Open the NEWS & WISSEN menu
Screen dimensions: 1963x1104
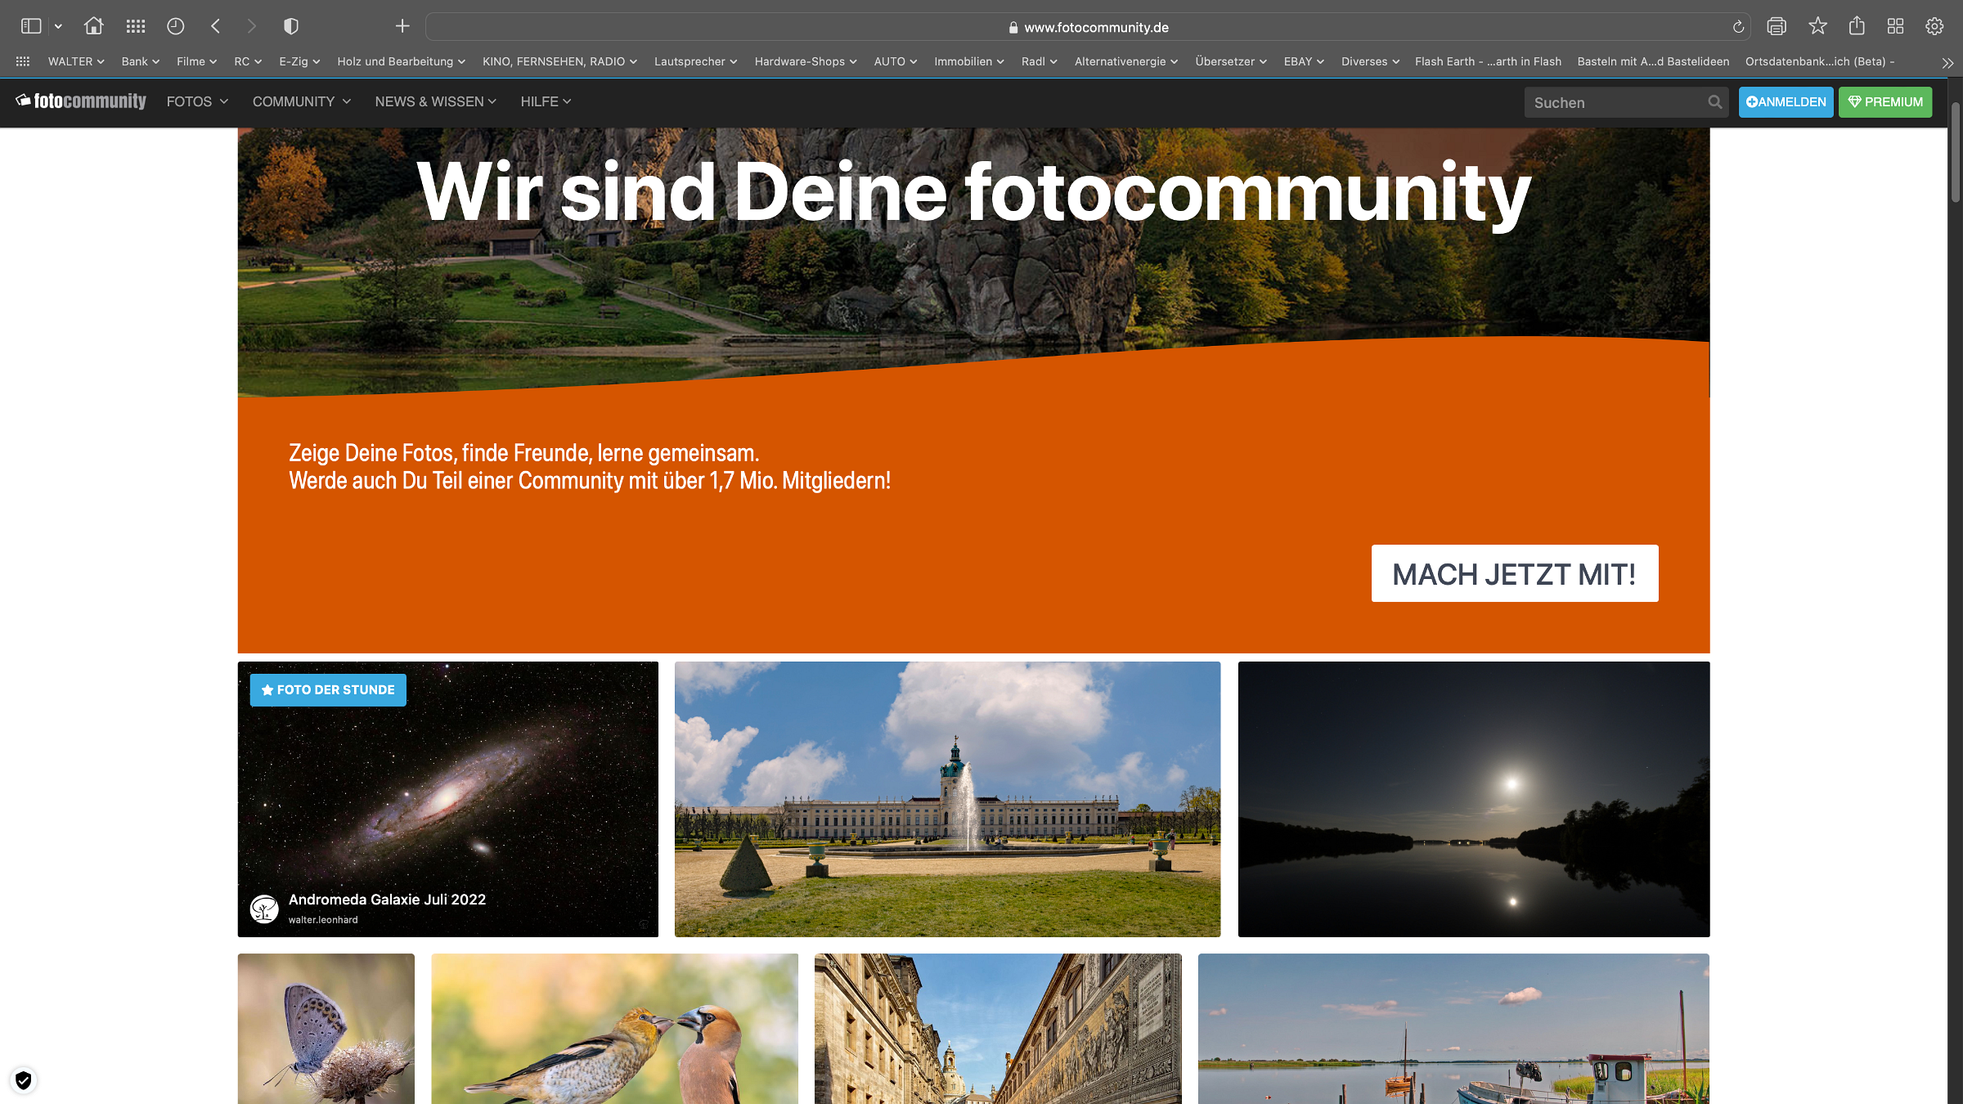tap(435, 101)
